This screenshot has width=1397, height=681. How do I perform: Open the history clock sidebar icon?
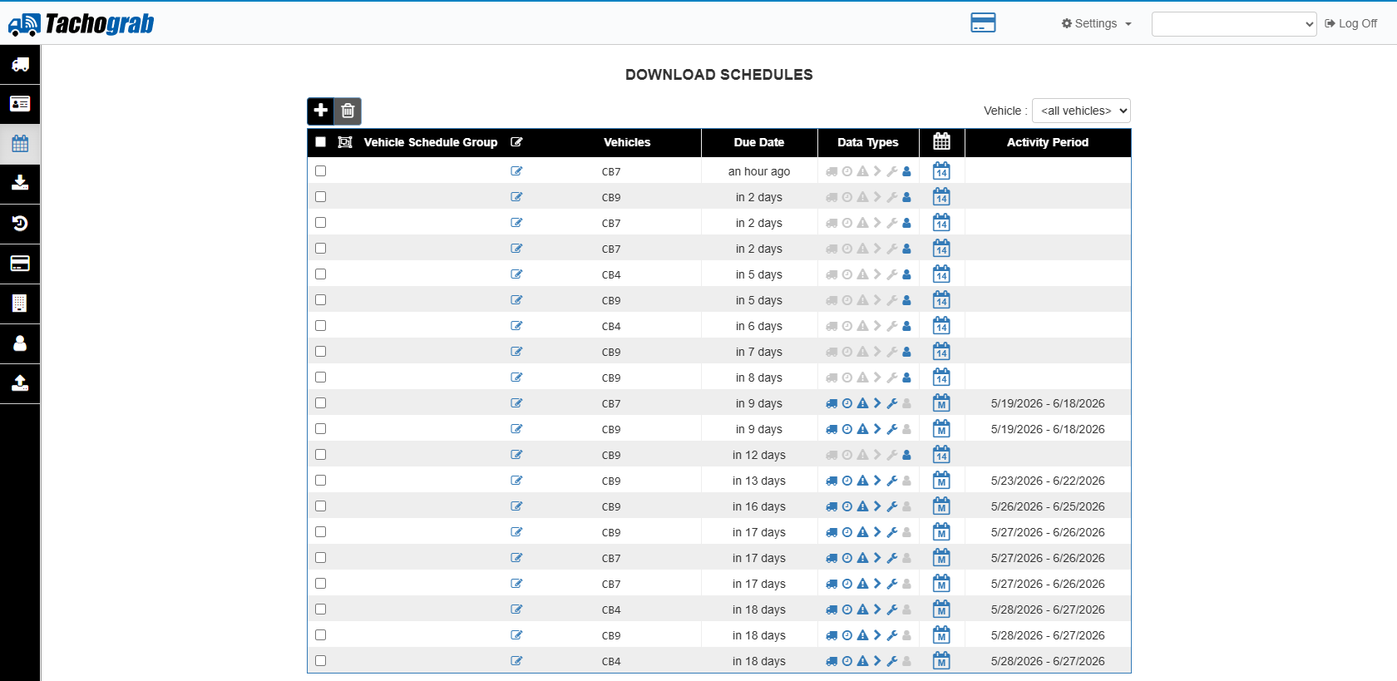point(20,223)
